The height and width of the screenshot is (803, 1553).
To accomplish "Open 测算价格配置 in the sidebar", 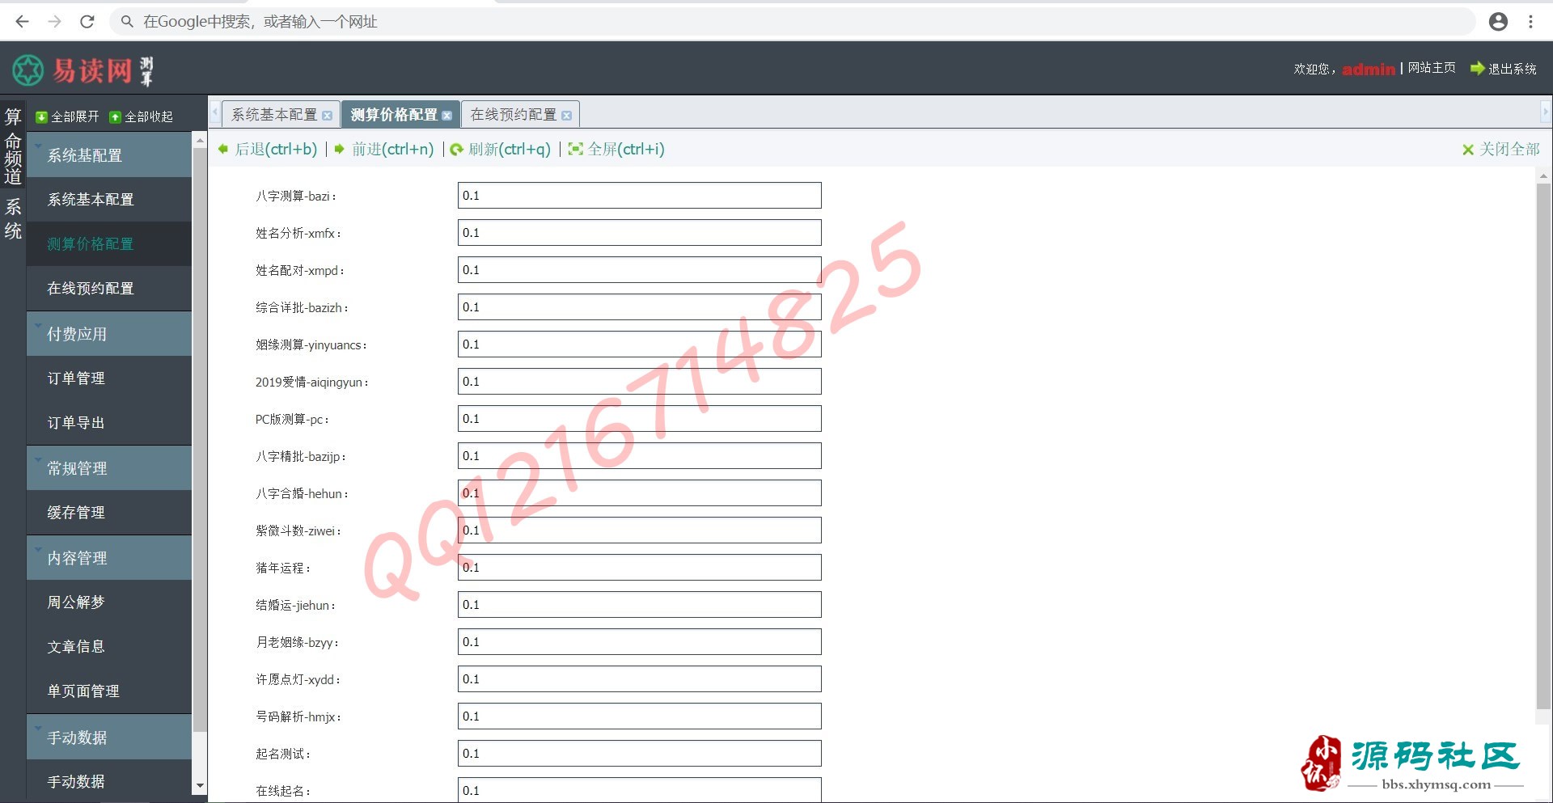I will pos(108,244).
